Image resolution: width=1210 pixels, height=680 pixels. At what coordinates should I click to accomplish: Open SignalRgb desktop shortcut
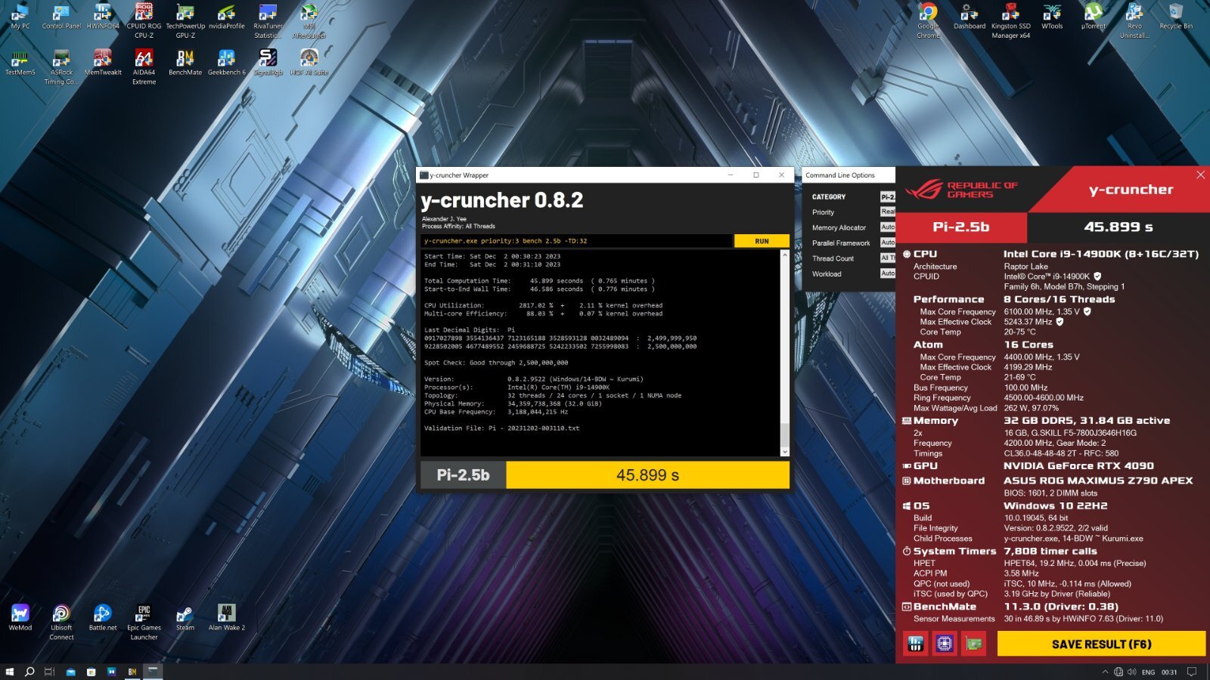[x=268, y=63]
